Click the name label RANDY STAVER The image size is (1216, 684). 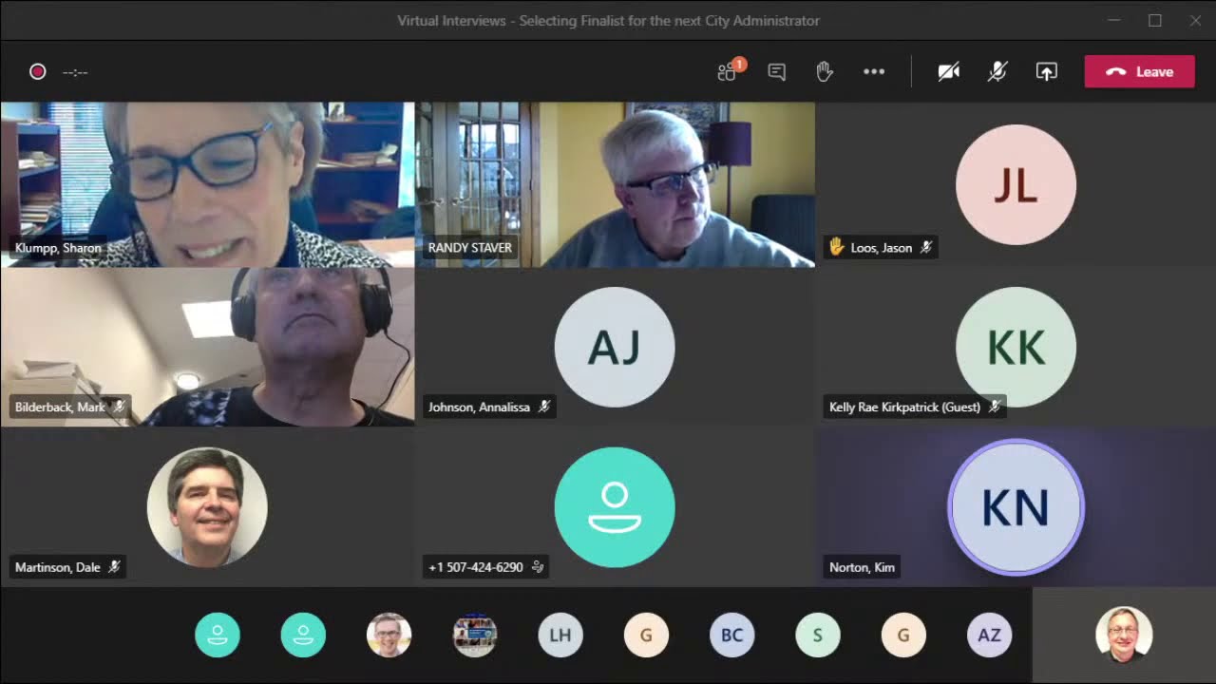click(x=469, y=248)
